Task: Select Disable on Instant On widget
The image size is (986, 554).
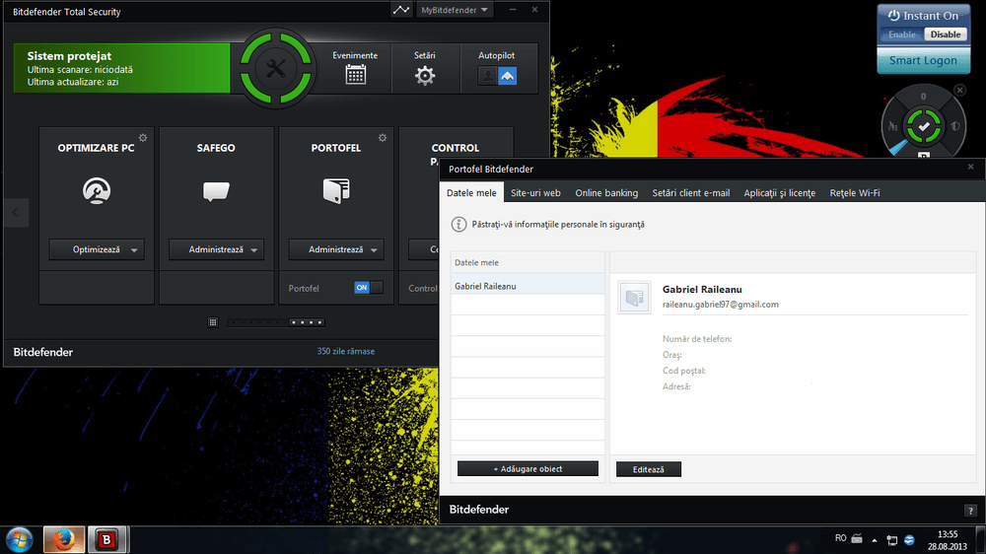Action: click(x=946, y=35)
